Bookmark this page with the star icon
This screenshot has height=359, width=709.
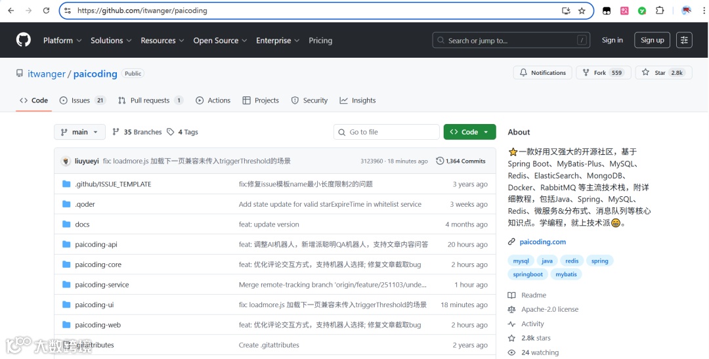pyautogui.click(x=582, y=11)
